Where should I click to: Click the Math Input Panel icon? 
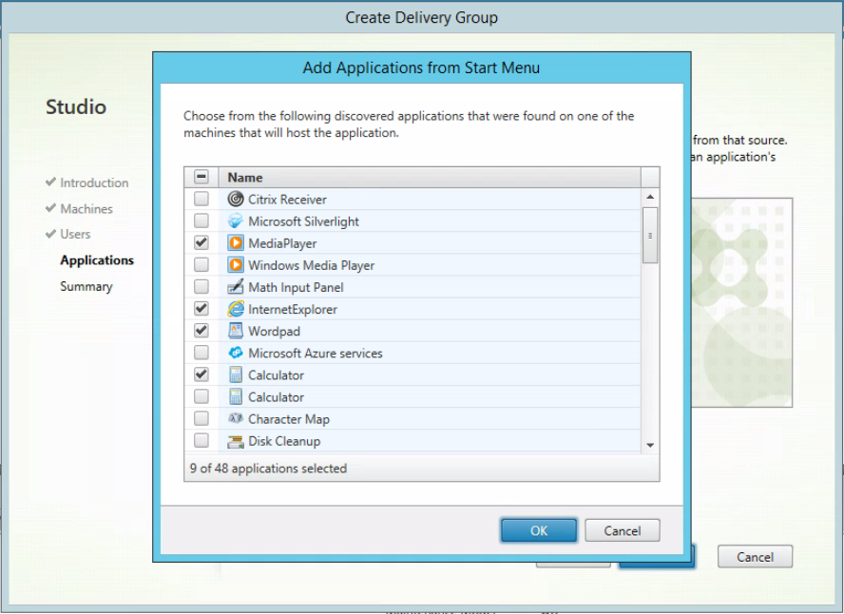235,287
